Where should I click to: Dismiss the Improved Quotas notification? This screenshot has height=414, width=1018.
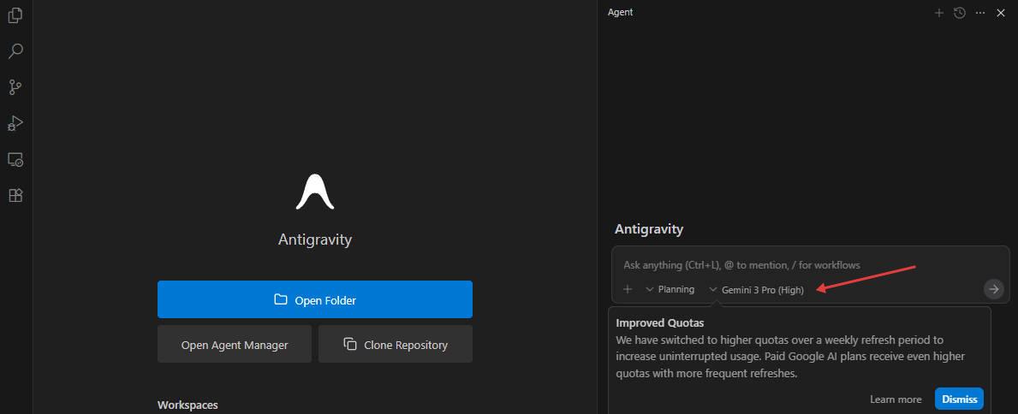(x=959, y=399)
